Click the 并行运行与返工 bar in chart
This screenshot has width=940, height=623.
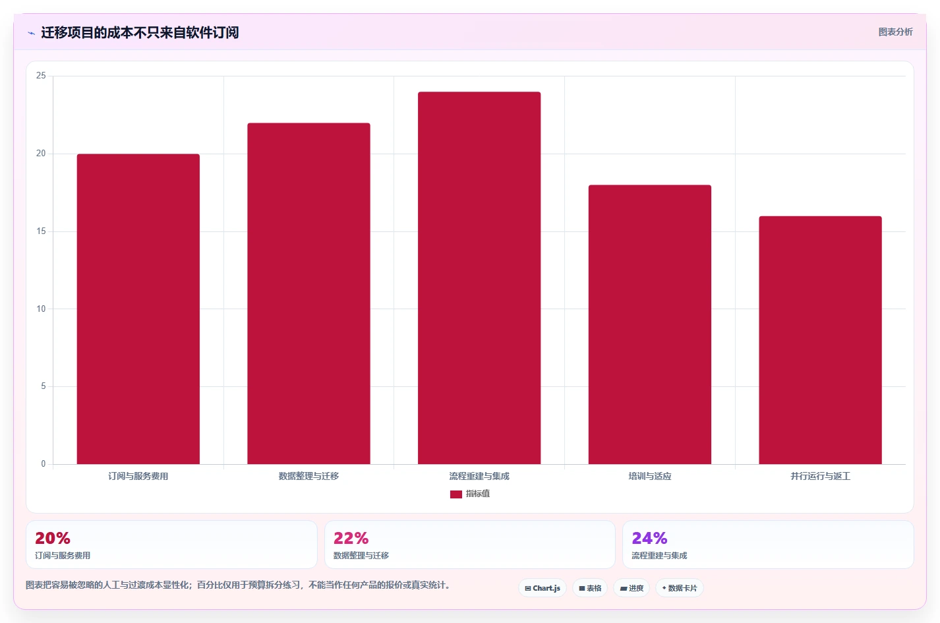point(820,340)
